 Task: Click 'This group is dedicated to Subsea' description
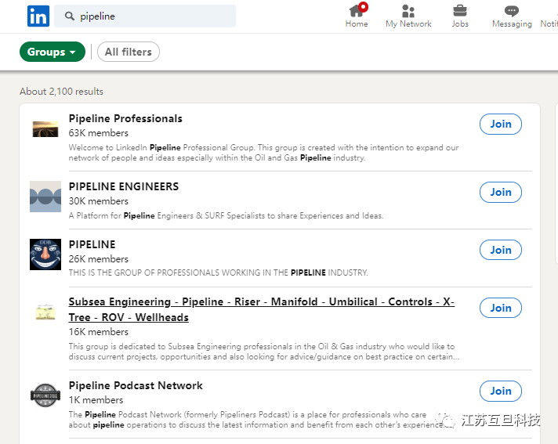pos(263,352)
